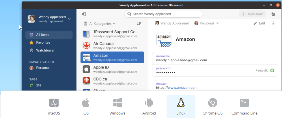Click the CBC.ca list icon
This screenshot has width=282, height=118.
[86, 81]
